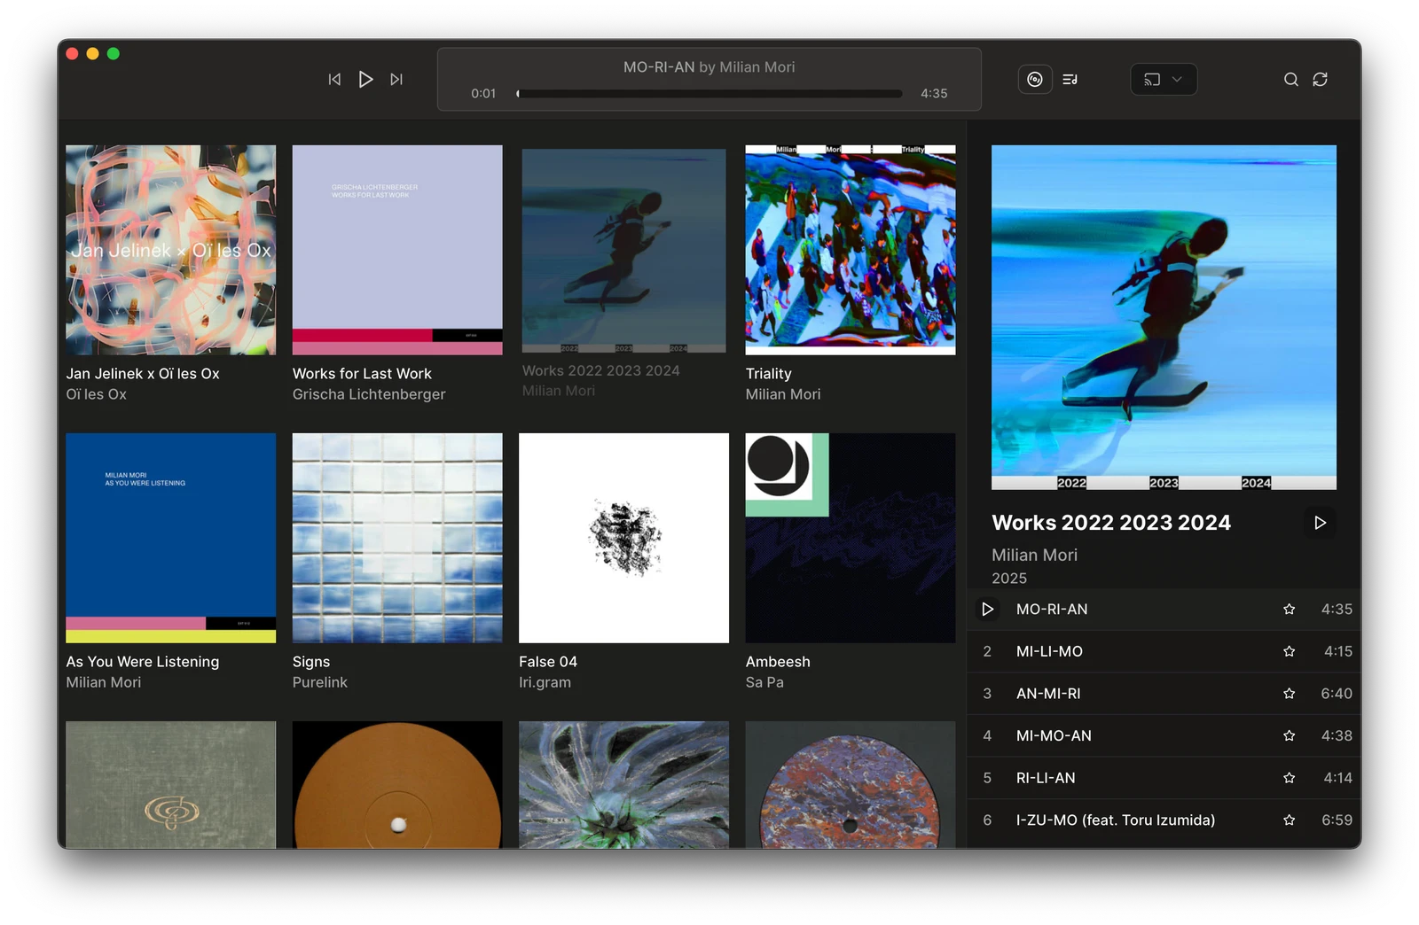Open the cast output device dropdown
This screenshot has width=1419, height=925.
coord(1164,80)
